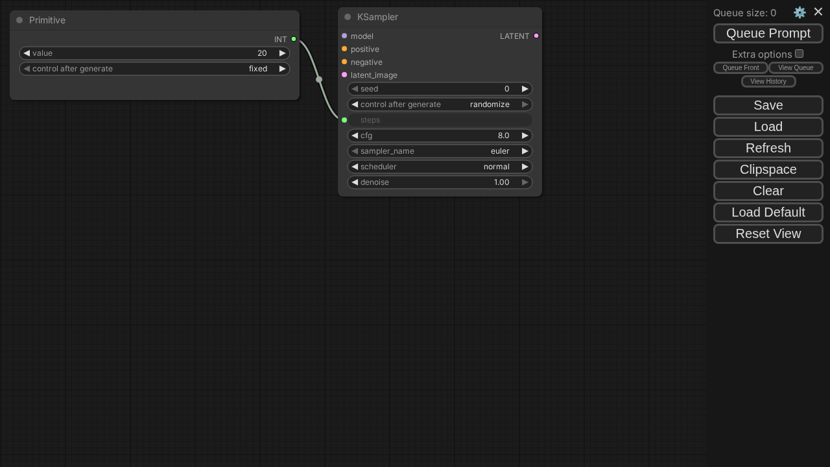Screen dimensions: 830x467
Task: Increase the seed value with right arrow
Action: click(x=525, y=89)
